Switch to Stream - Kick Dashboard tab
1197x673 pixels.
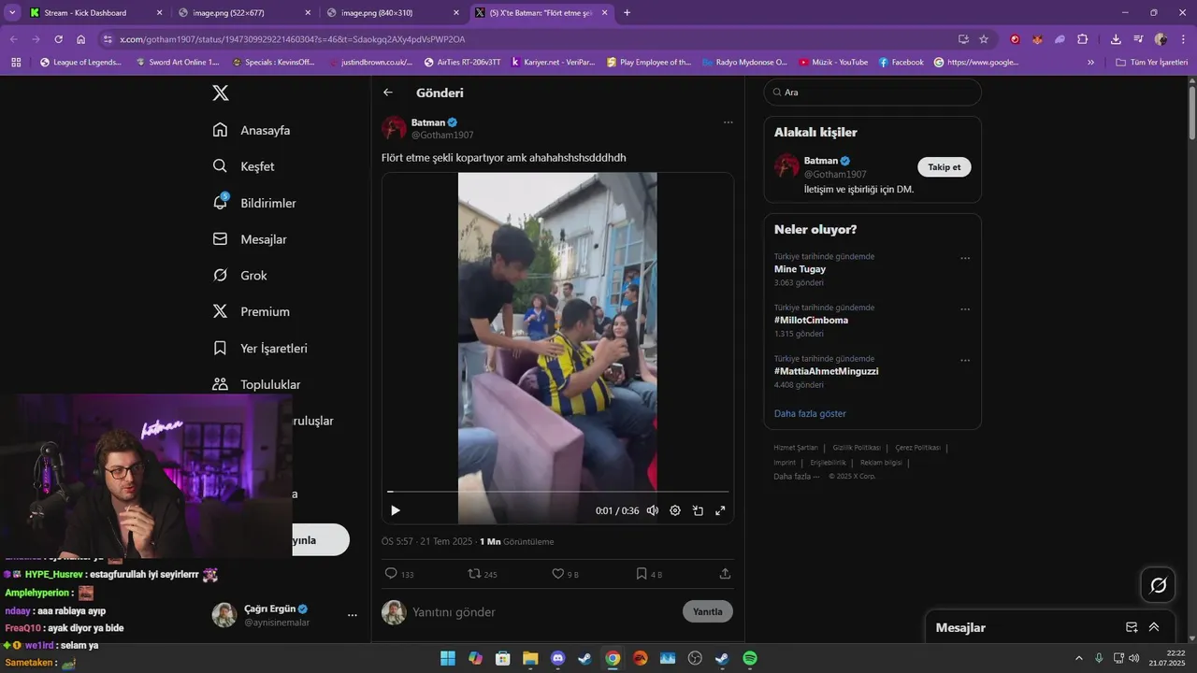94,13
